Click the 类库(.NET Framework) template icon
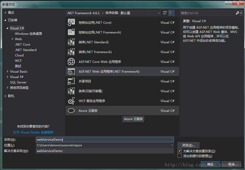The image size is (245, 170). (71, 52)
